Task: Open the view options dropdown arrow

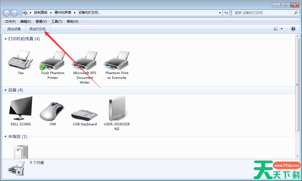Action: click(x=282, y=29)
